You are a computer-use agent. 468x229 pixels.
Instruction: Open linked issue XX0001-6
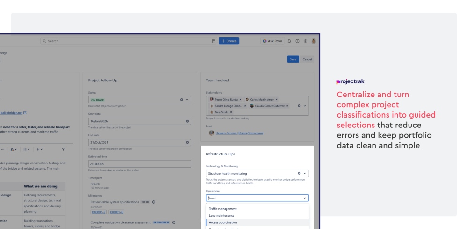pyautogui.click(x=116, y=212)
